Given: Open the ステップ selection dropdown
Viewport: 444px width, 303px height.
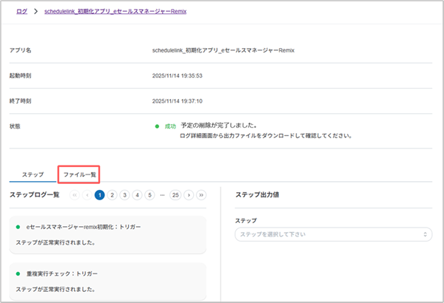Looking at the screenshot, I should pyautogui.click(x=332, y=234).
